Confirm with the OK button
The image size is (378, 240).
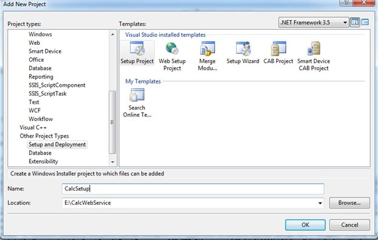pos(305,225)
